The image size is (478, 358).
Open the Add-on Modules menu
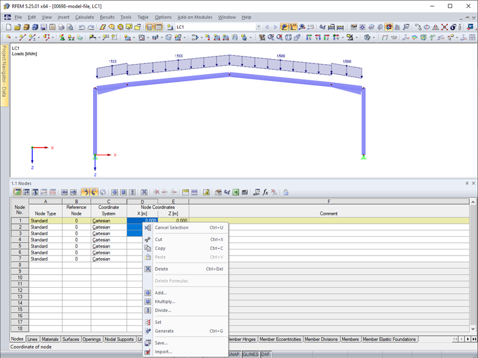coord(195,18)
